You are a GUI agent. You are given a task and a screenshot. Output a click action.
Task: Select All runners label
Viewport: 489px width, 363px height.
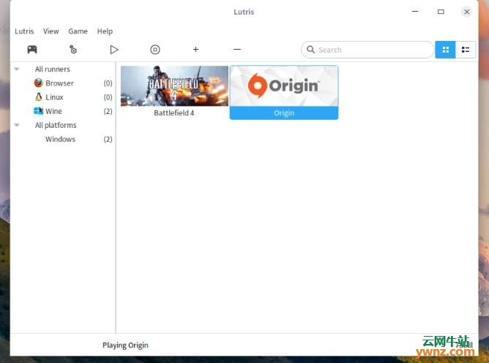53,69
